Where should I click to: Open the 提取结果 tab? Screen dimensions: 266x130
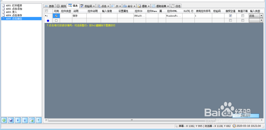pos(160,6)
